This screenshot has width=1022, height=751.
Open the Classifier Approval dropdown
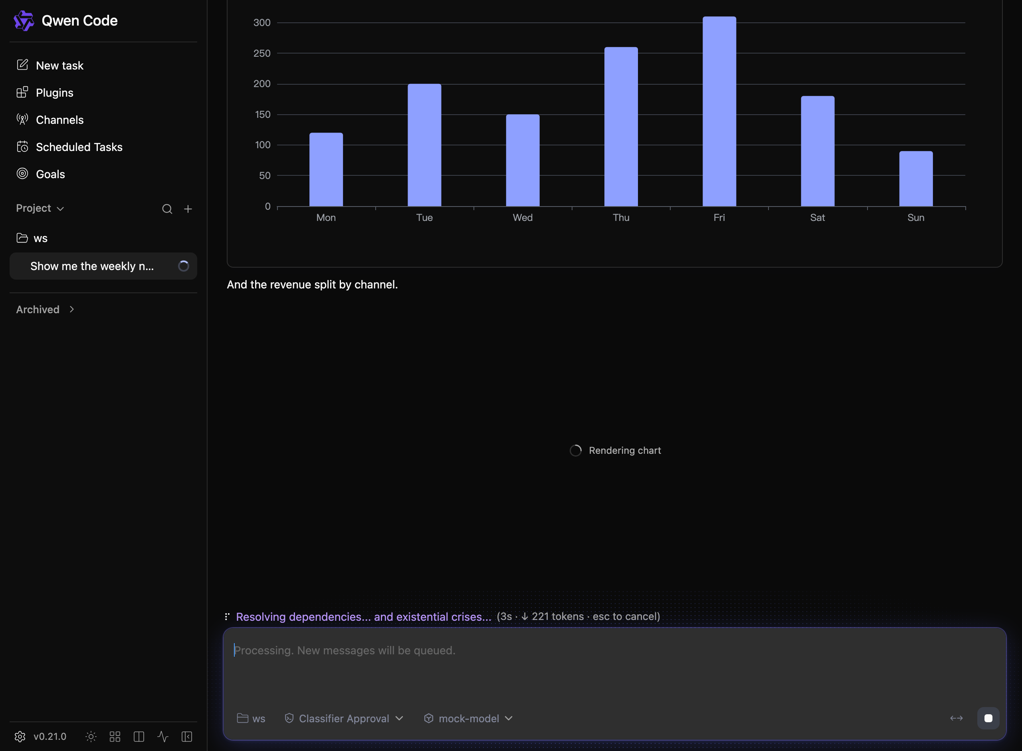coord(344,718)
